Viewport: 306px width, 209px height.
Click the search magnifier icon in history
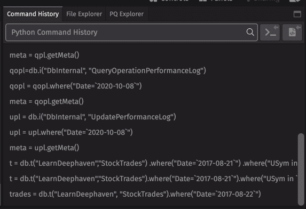(250, 32)
